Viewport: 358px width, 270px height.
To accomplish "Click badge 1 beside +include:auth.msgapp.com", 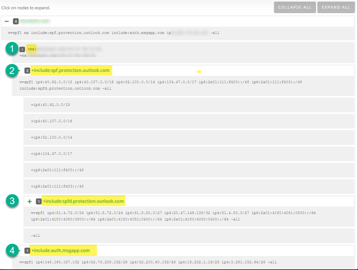I will point(27,251).
